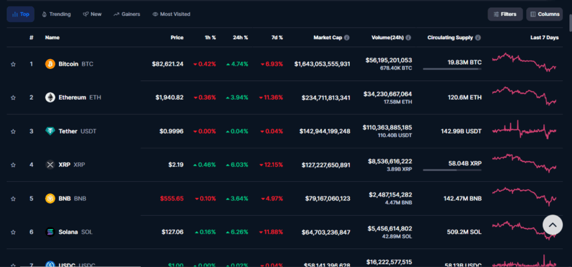The image size is (572, 267).
Task: Switch to the Top tab
Action: click(21, 14)
